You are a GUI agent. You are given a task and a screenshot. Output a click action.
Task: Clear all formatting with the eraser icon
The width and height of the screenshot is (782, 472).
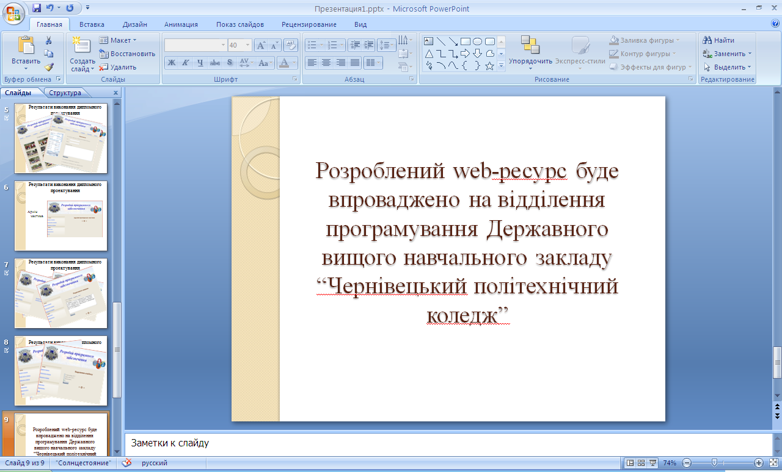coord(291,45)
